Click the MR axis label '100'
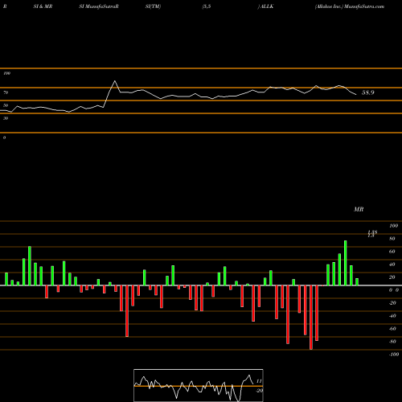Image resolution: width=402 pixels, height=402 pixels. click(393, 226)
